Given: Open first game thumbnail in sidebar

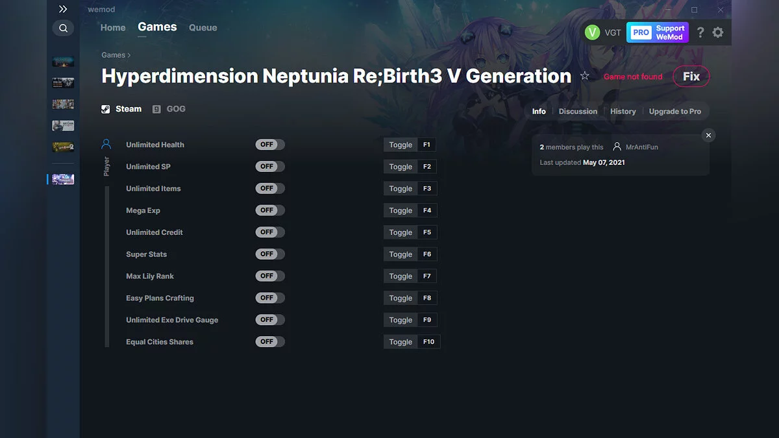Looking at the screenshot, I should pyautogui.click(x=63, y=62).
